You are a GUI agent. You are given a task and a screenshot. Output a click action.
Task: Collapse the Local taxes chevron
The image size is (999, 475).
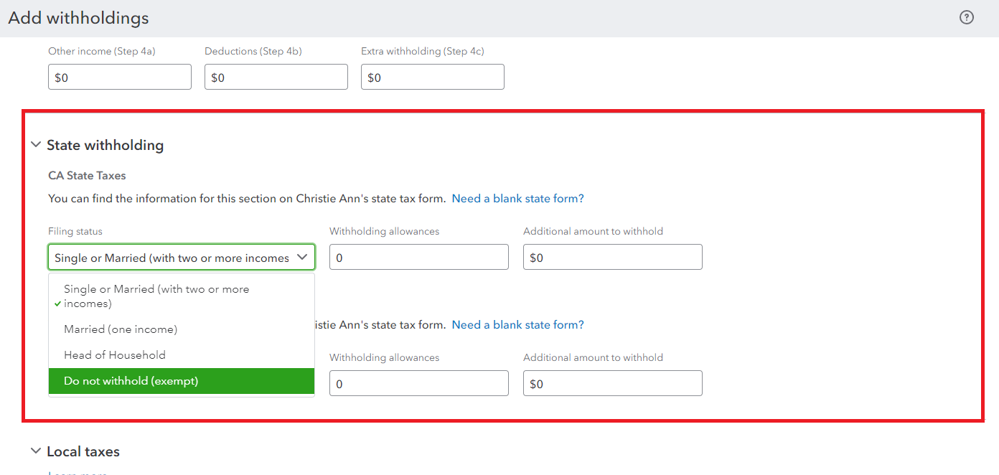(x=36, y=451)
